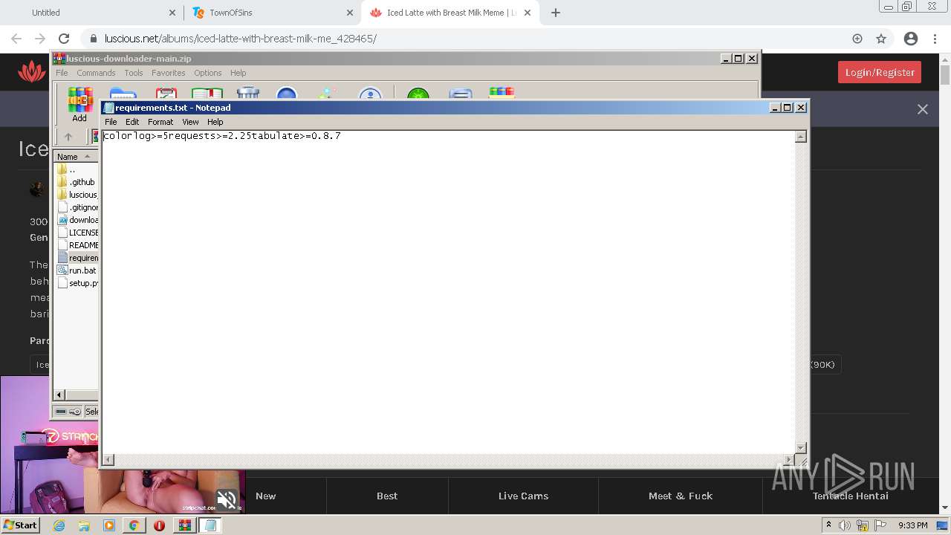Click WinRAR Extract To folder icon

tap(123, 94)
